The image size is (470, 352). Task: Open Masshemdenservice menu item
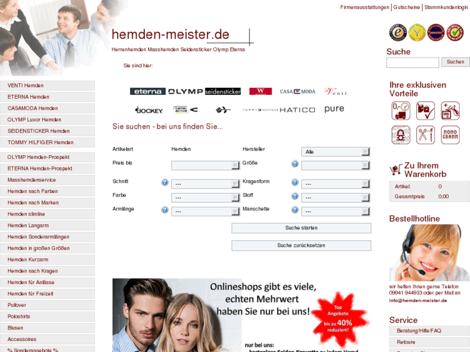[x=47, y=180]
